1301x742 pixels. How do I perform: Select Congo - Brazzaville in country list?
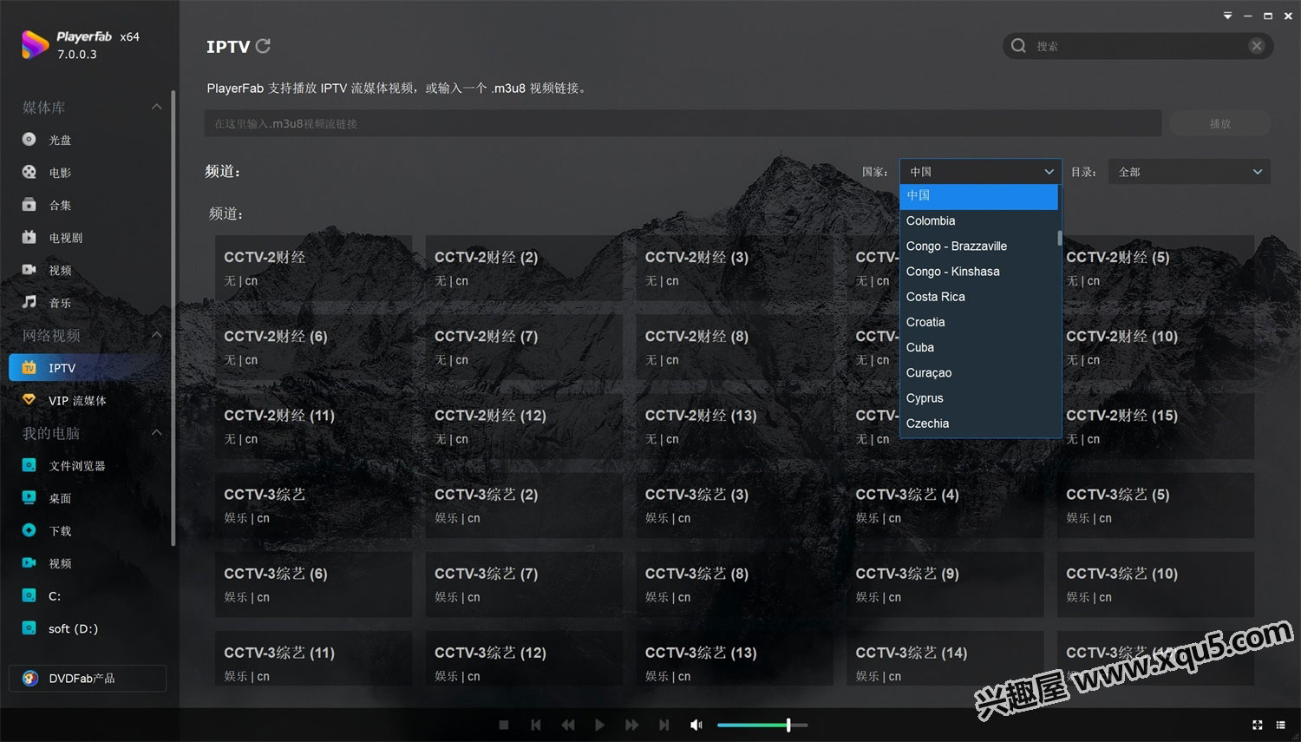pos(978,246)
